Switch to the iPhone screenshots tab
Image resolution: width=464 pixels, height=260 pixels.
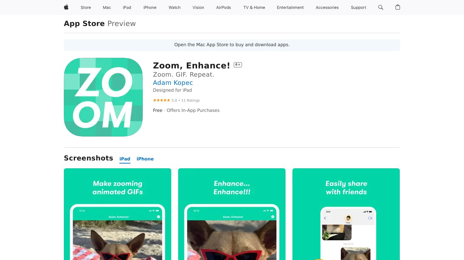pos(145,159)
